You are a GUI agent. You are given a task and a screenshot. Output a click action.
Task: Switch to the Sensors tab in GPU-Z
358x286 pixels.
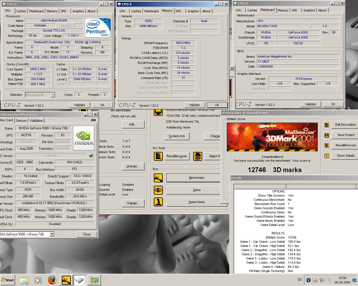21,121
